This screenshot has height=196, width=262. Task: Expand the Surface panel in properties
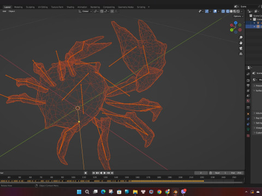click(258, 90)
